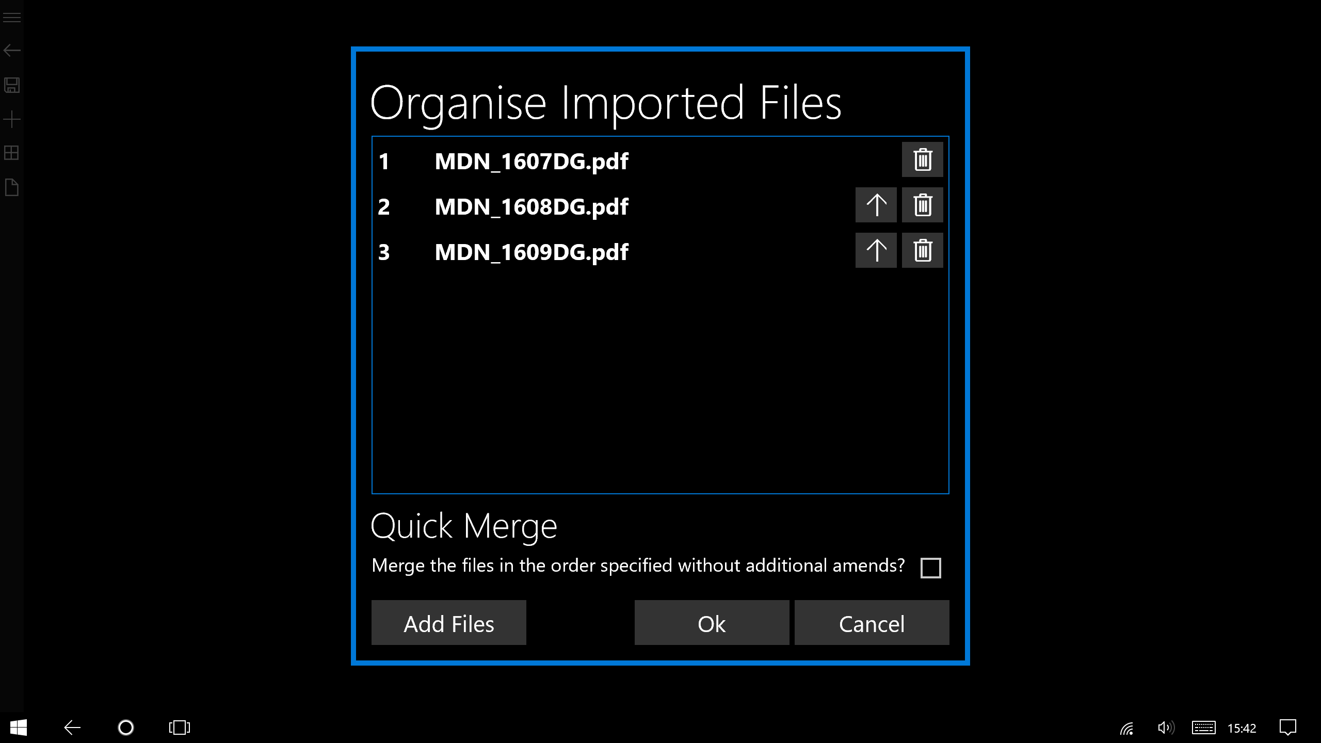1321x743 pixels.
Task: Click the sidebar back arrow icon
Action: (12, 50)
